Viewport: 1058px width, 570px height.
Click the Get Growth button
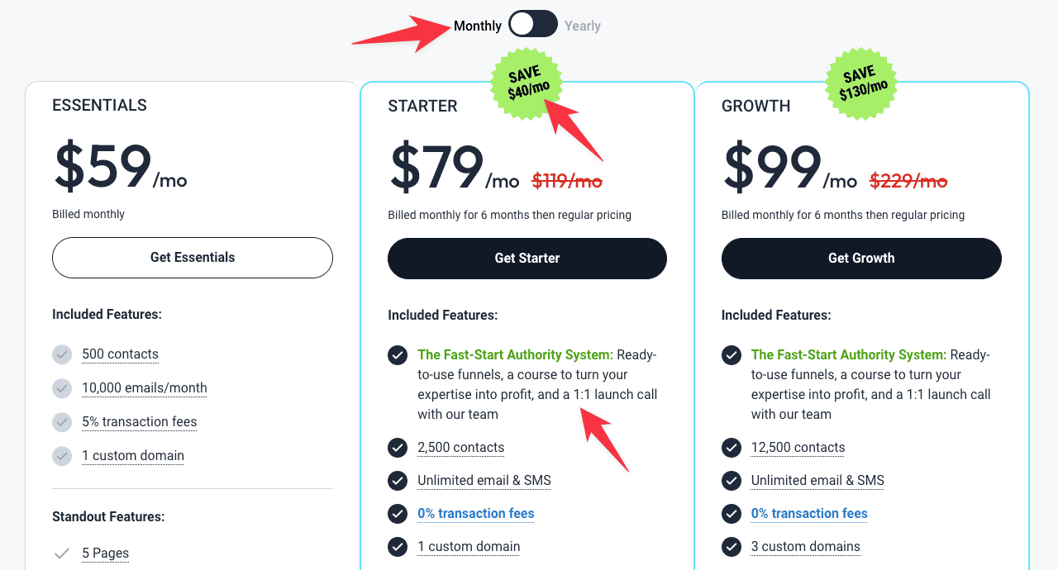coord(860,258)
